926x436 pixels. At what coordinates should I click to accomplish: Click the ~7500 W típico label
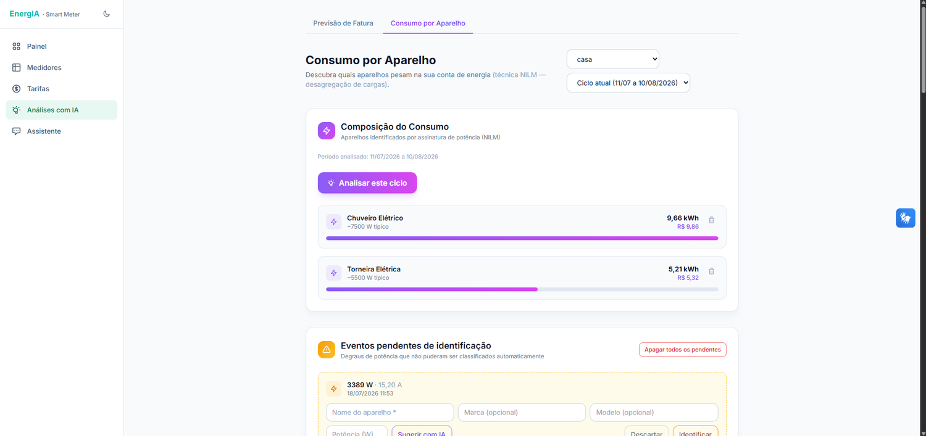click(368, 227)
